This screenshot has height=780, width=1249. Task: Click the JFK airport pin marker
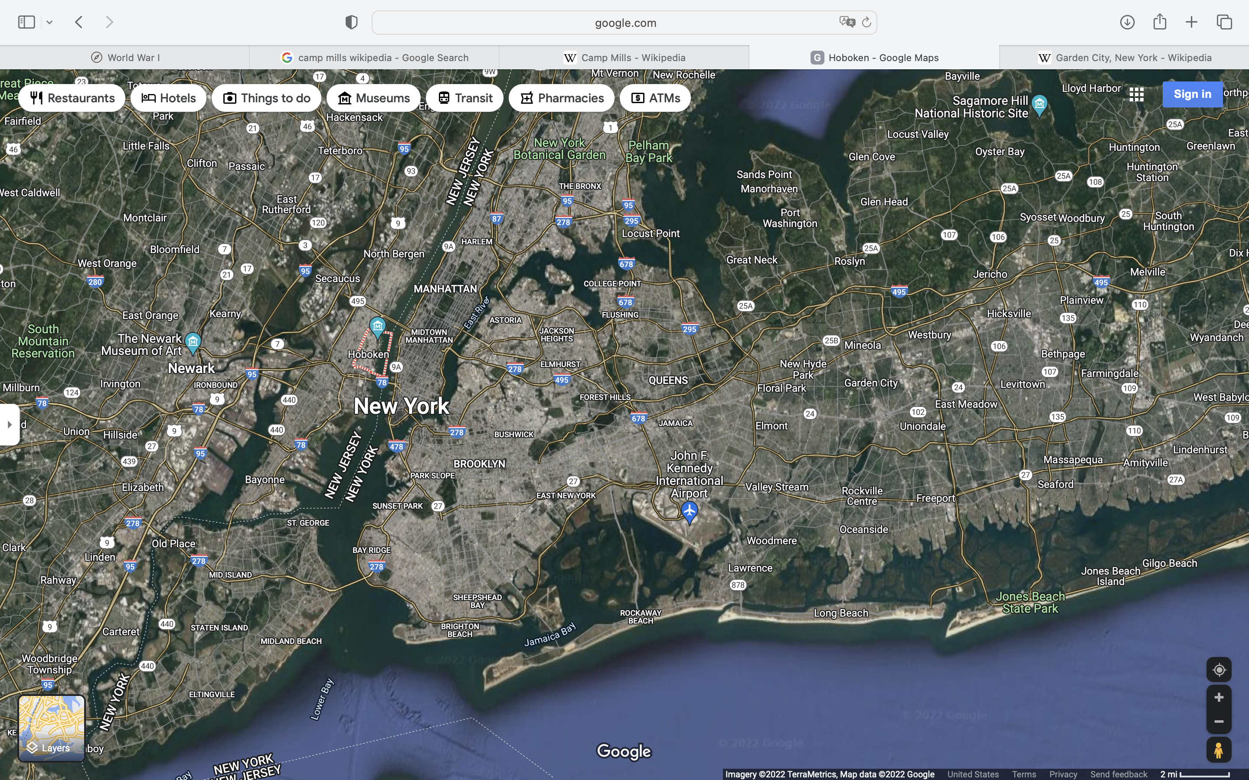[689, 512]
